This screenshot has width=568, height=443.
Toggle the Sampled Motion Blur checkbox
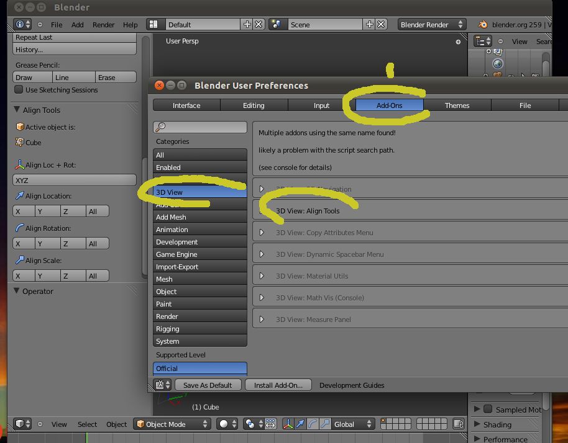click(488, 409)
